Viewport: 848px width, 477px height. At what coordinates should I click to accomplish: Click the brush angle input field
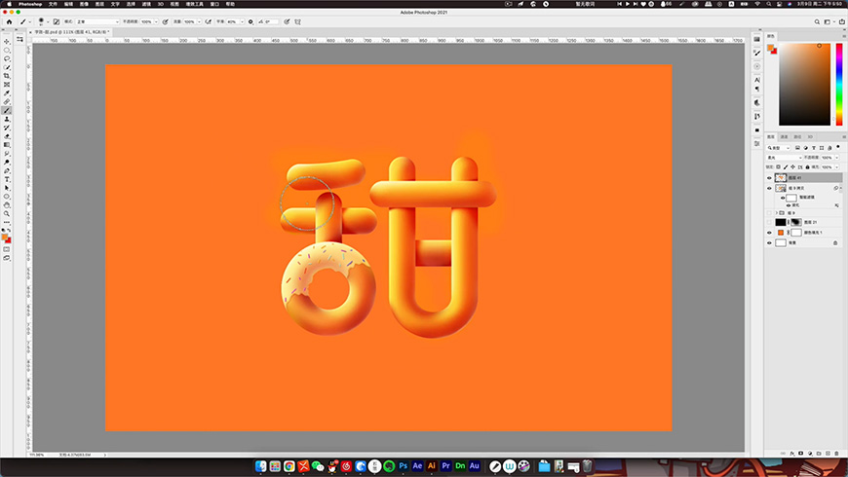[270, 21]
